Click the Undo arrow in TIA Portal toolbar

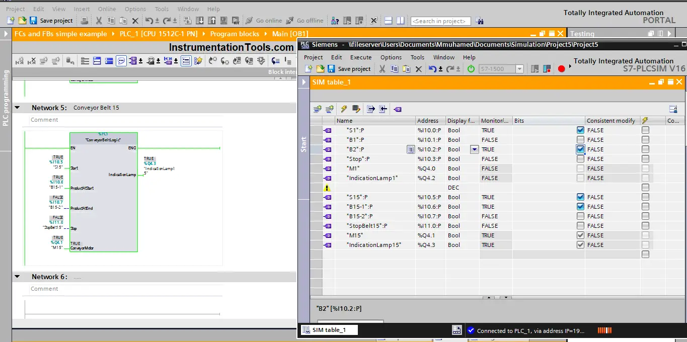(x=149, y=21)
